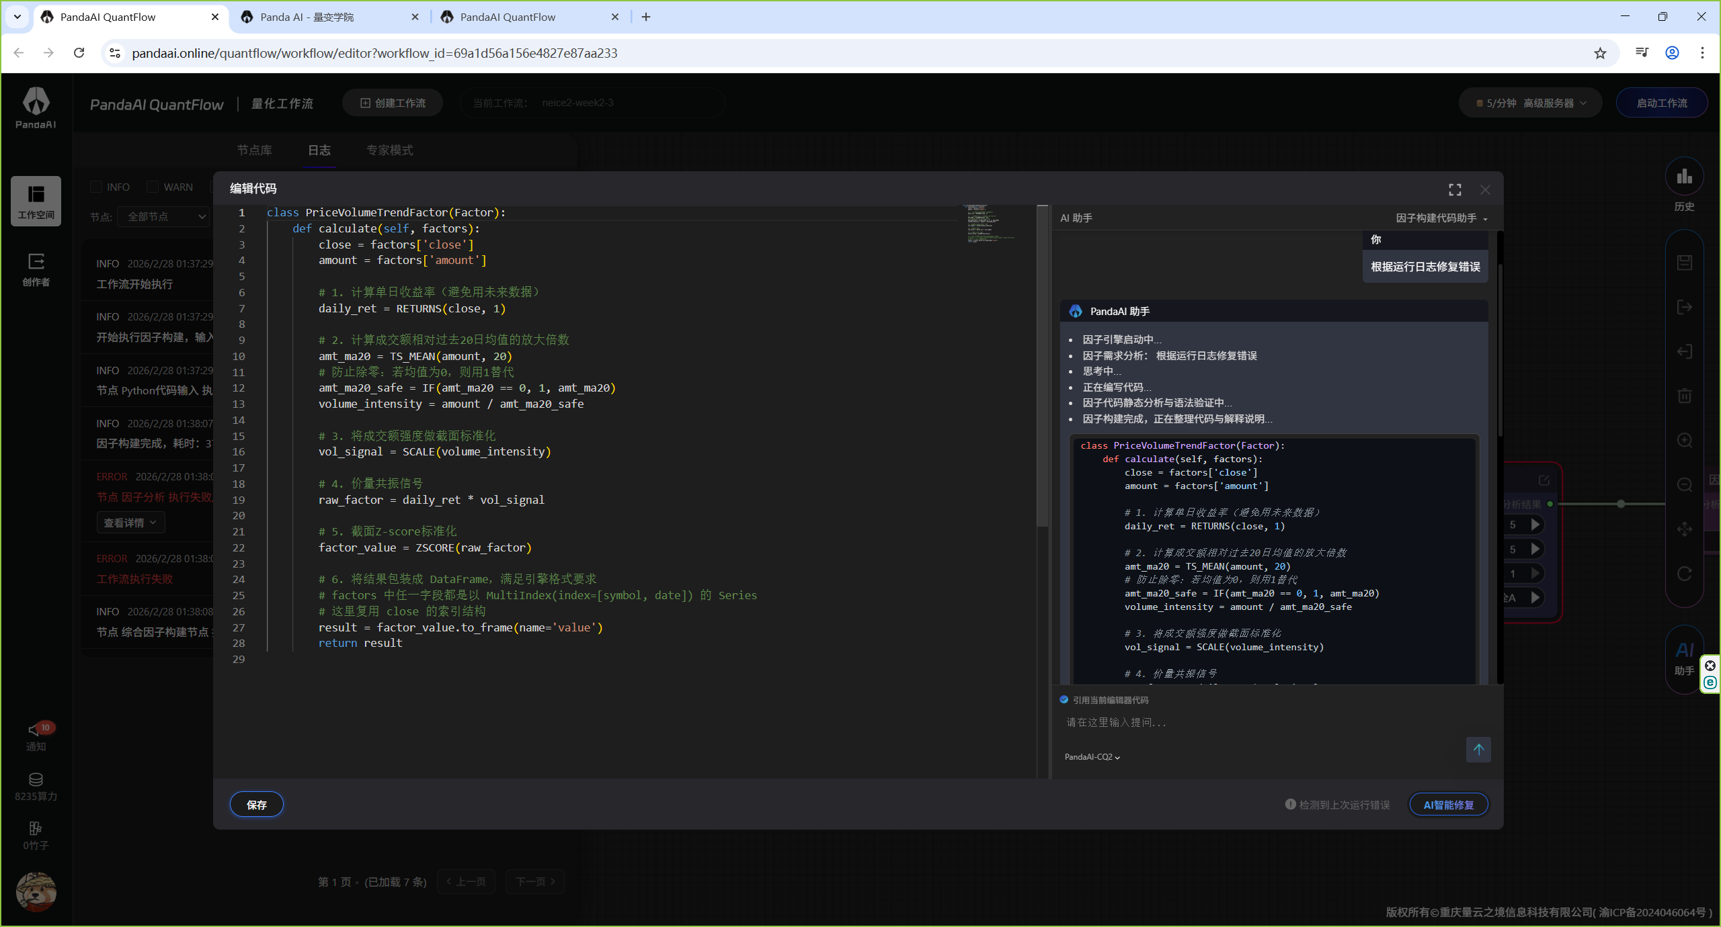Click the AI智能修复 button
1721x927 pixels.
(x=1449, y=805)
